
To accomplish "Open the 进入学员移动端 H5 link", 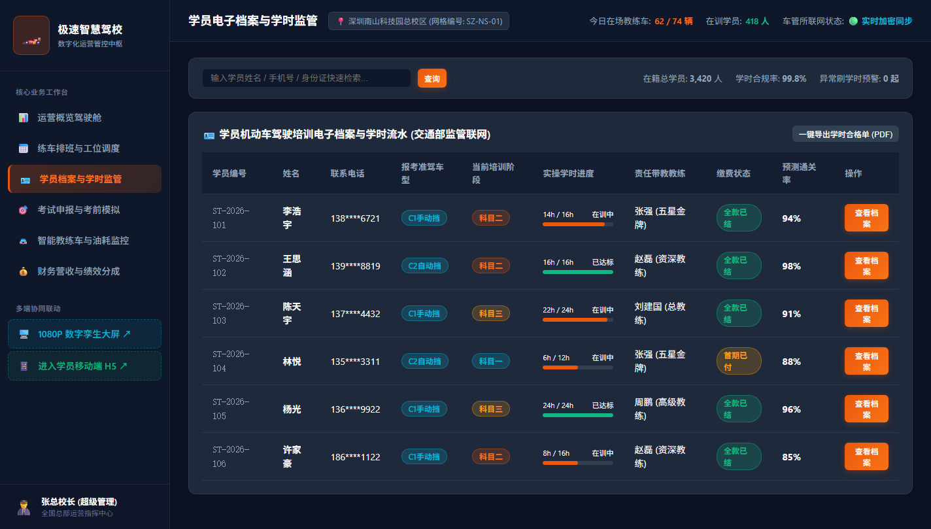I will tap(84, 366).
